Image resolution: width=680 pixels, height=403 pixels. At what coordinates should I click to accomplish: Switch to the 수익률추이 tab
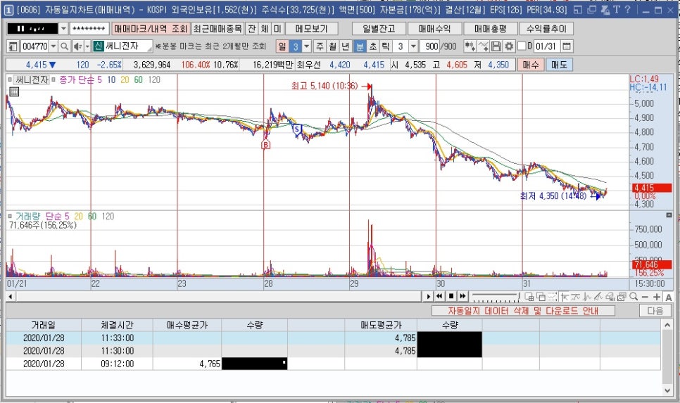click(546, 29)
